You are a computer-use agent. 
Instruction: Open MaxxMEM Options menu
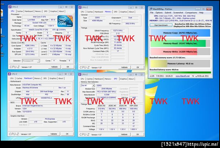click(x=159, y=12)
